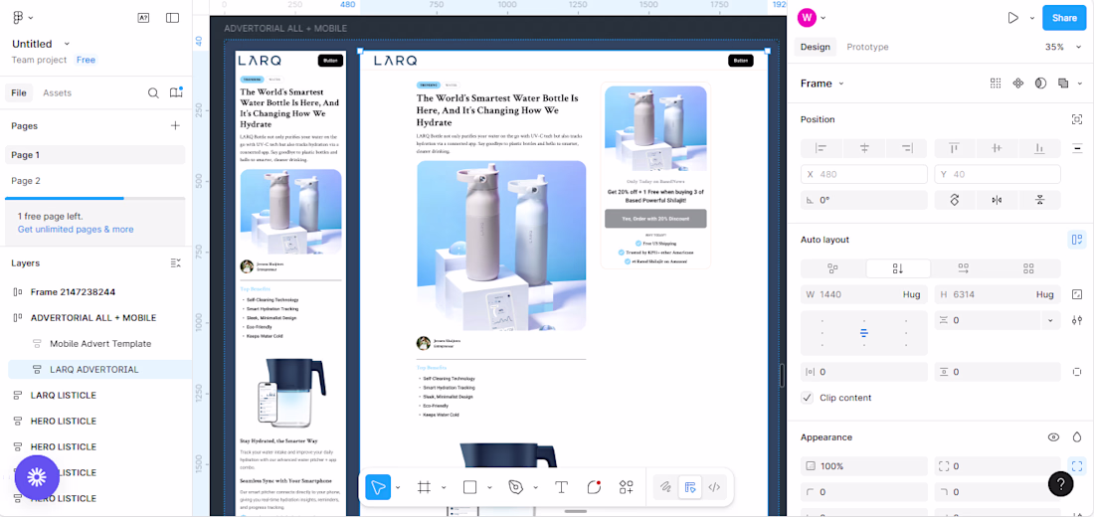
Task: Open the Figma main menu logo
Action: [x=18, y=18]
